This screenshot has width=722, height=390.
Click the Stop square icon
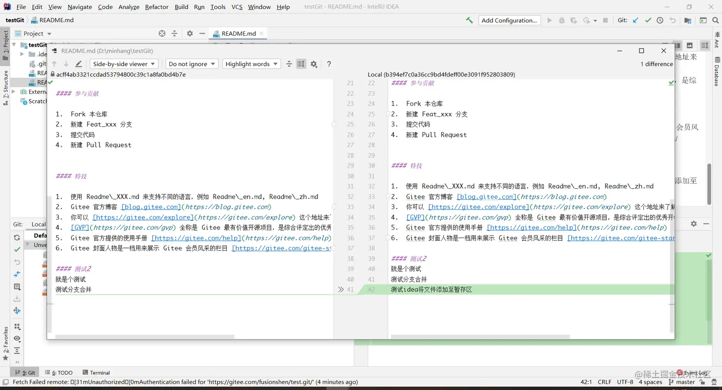pyautogui.click(x=605, y=20)
